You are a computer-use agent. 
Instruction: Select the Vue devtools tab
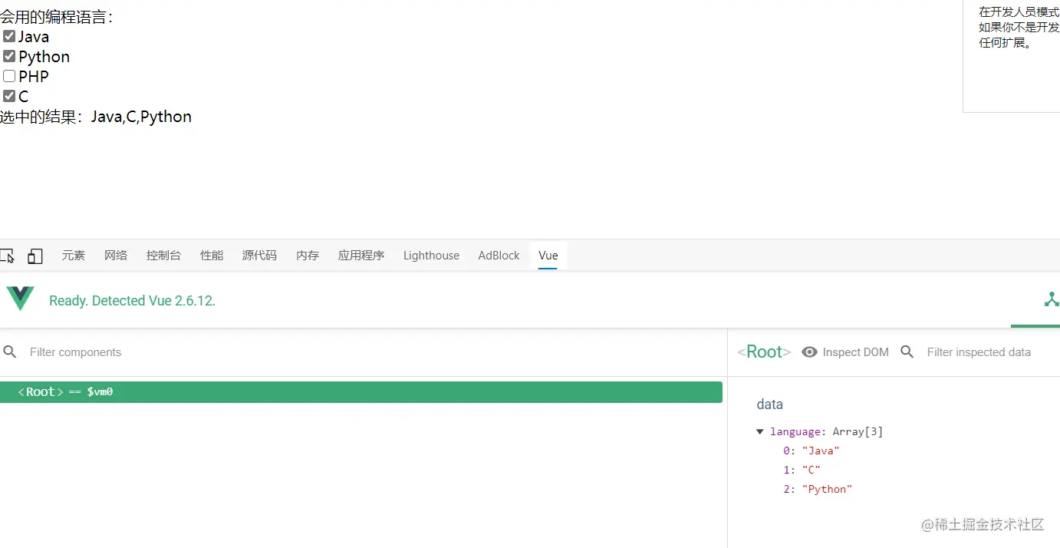(548, 256)
